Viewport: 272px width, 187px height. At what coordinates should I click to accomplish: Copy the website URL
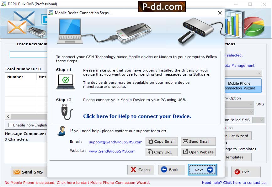[x=162, y=152]
